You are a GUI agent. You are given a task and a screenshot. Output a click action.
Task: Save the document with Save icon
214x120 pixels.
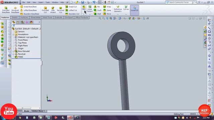83,2
